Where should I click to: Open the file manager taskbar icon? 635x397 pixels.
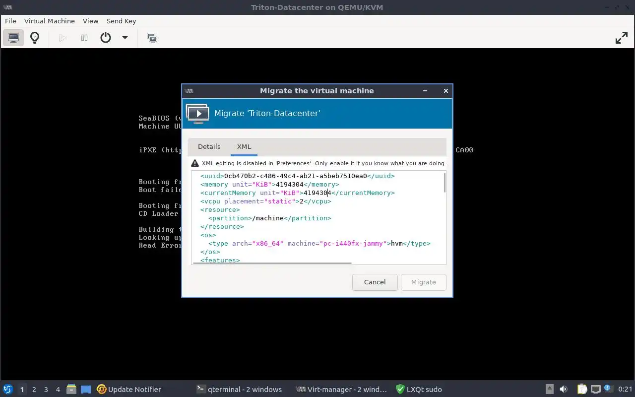pyautogui.click(x=71, y=389)
